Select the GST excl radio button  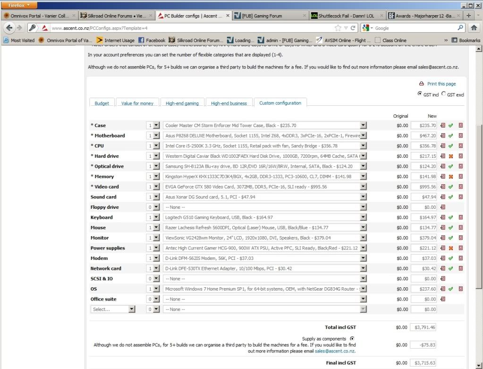point(443,94)
